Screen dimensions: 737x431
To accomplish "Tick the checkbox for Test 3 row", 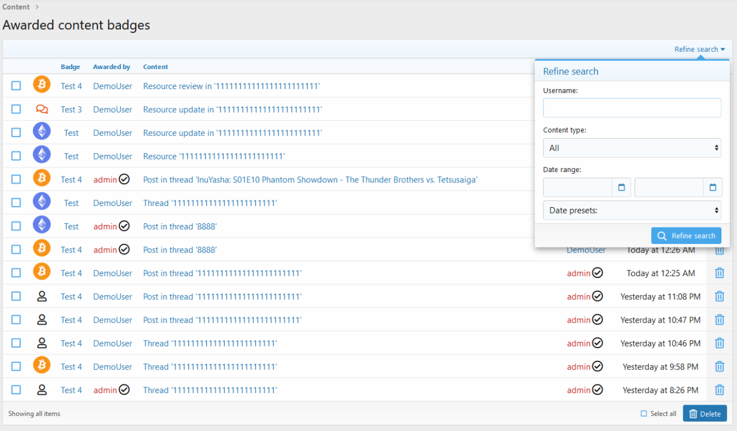I will click(16, 109).
